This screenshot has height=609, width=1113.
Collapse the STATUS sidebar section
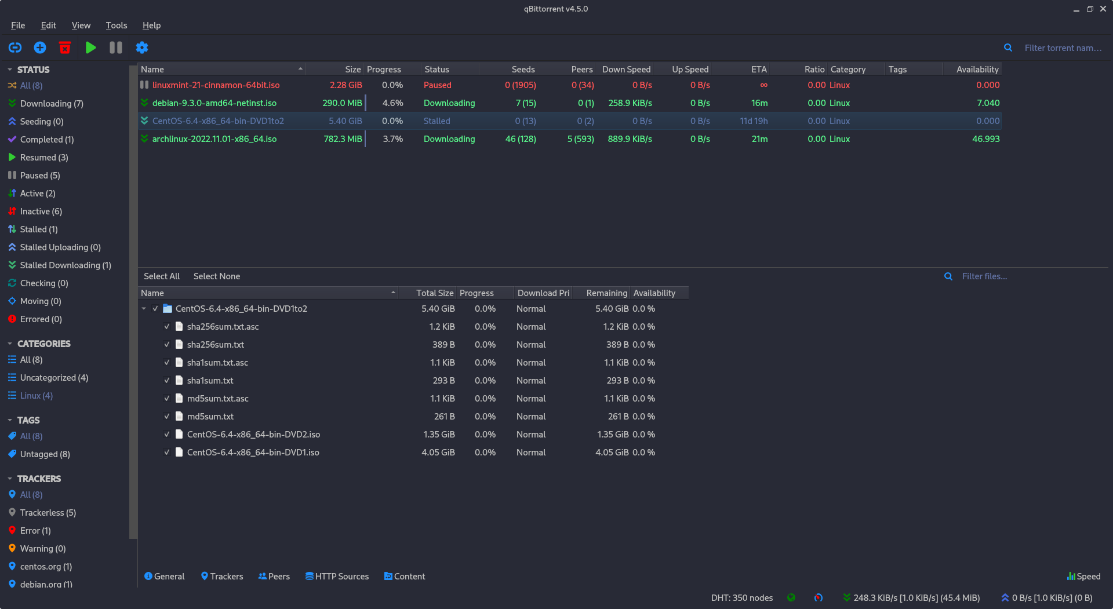(x=10, y=70)
